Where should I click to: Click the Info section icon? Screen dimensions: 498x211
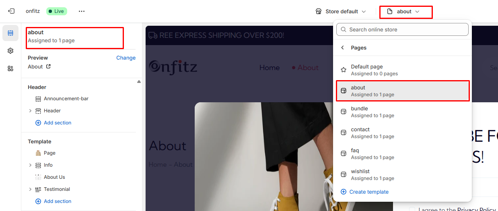point(38,165)
